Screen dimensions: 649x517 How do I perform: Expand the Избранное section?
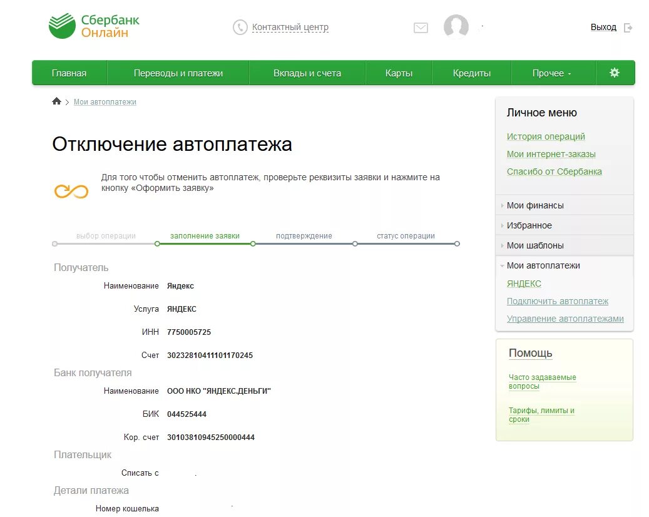point(565,225)
